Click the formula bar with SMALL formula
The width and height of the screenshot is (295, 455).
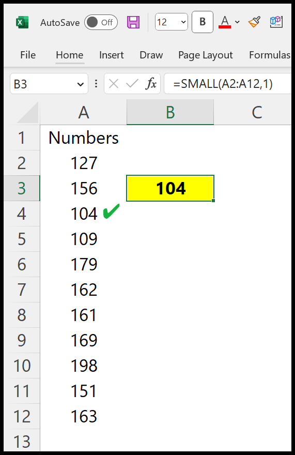(227, 84)
